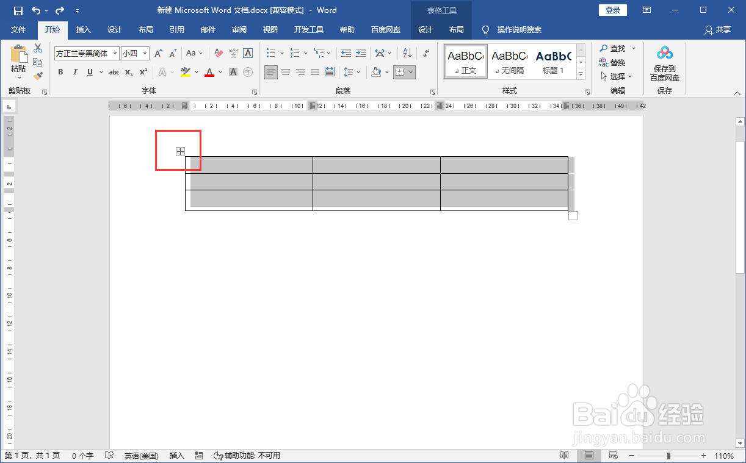The width and height of the screenshot is (746, 463).
Task: Apply the 标题 1 heading style
Action: 553,62
